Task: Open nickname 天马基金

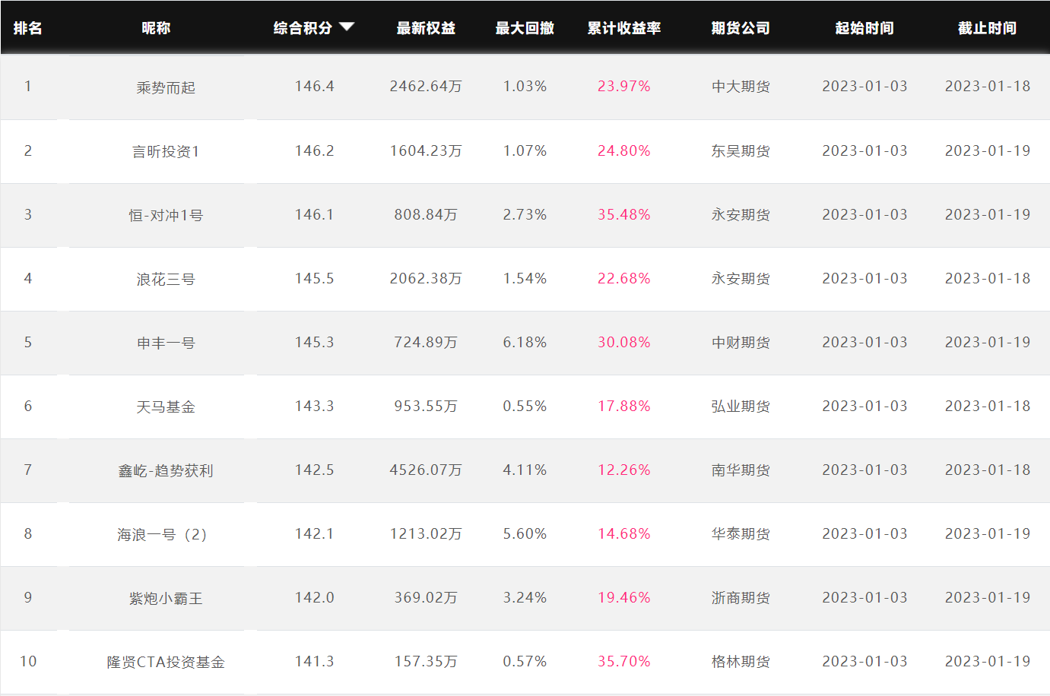Action: tap(166, 407)
